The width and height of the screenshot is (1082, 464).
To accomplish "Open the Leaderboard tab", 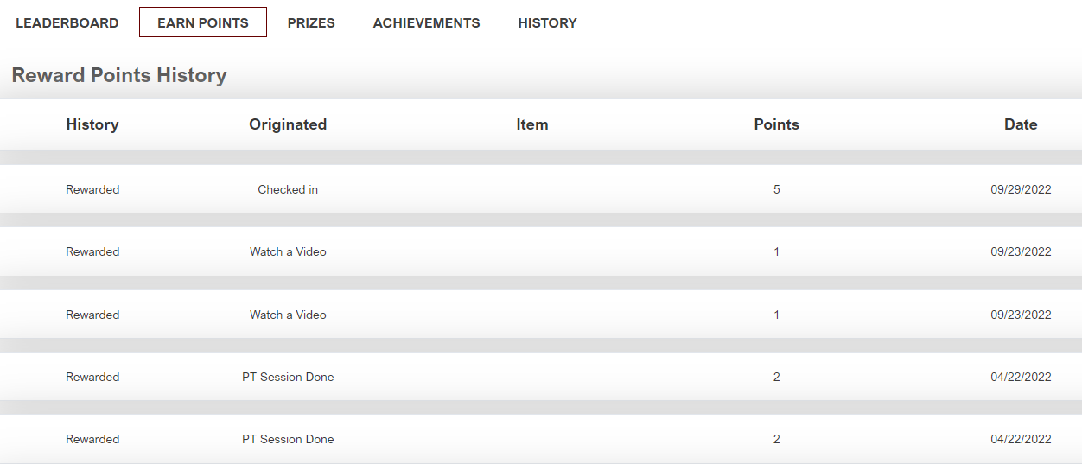I will click(x=67, y=23).
